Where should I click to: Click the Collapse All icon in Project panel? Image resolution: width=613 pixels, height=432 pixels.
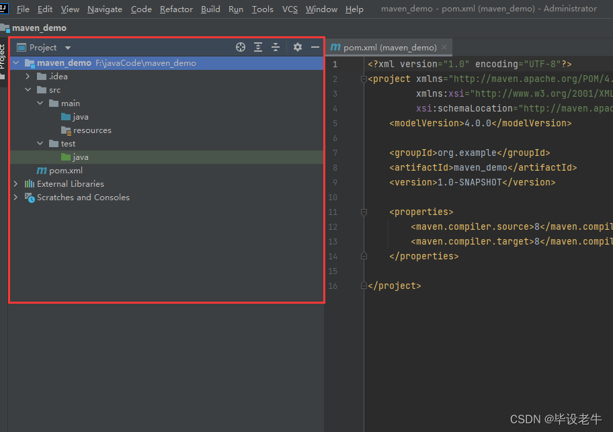point(276,47)
